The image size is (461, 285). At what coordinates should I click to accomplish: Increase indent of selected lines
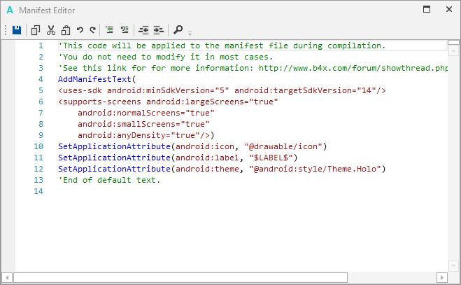pos(158,30)
